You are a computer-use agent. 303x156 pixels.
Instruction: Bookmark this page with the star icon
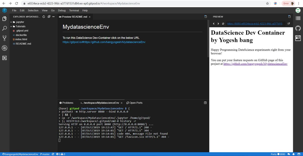point(267,4)
